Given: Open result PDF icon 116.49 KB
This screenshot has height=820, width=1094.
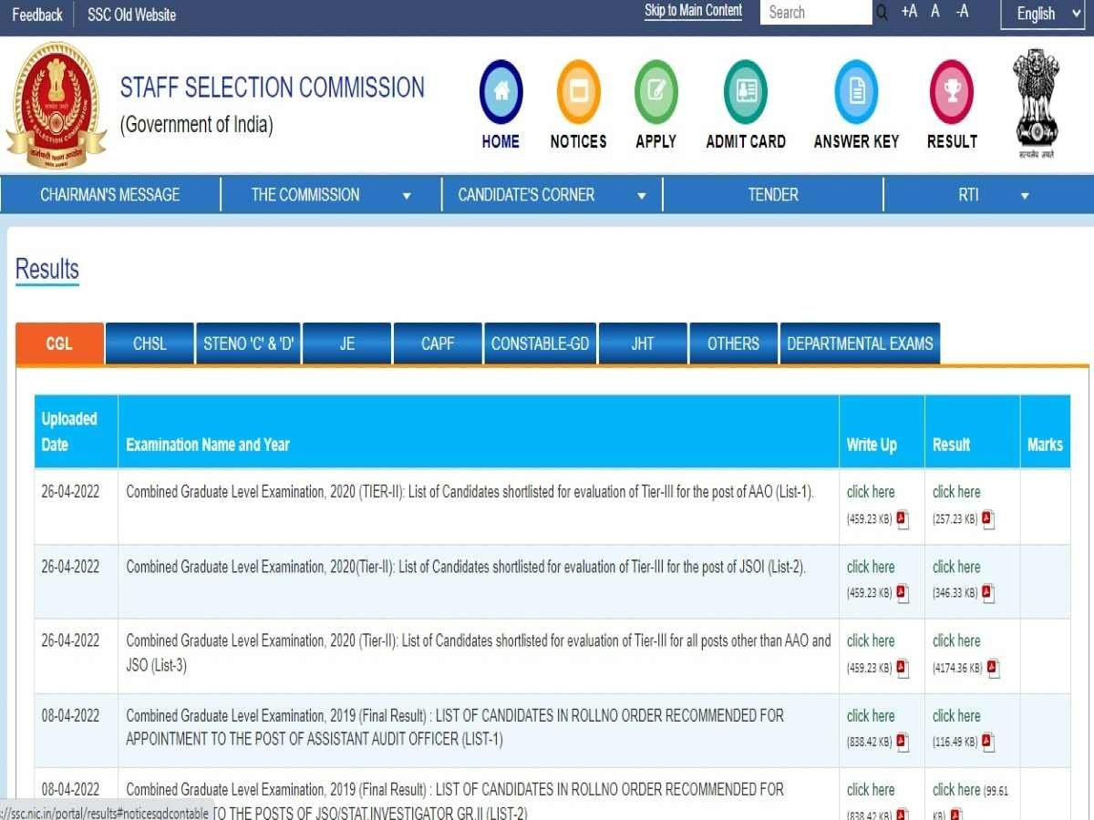Looking at the screenshot, I should click(988, 743).
